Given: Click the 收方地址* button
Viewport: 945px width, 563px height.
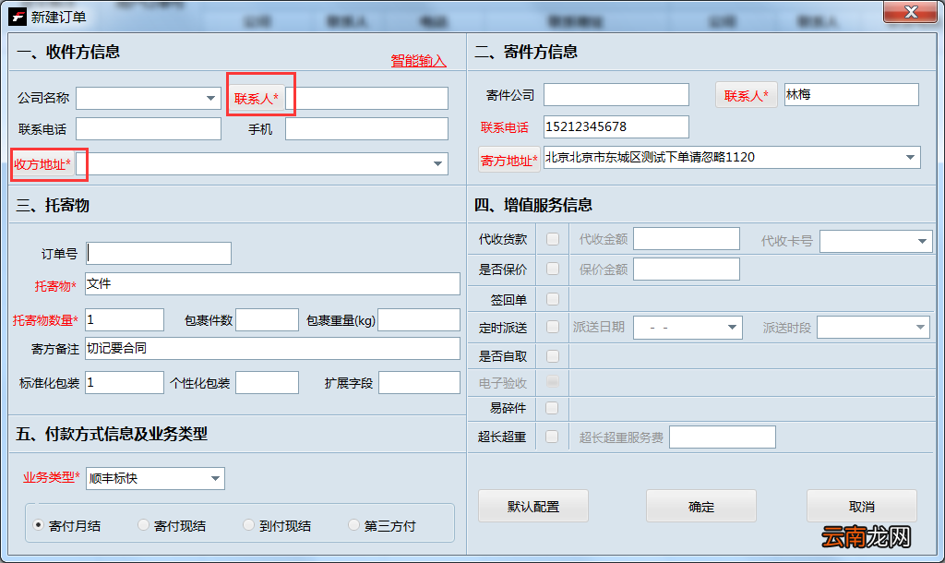Looking at the screenshot, I should (x=42, y=164).
